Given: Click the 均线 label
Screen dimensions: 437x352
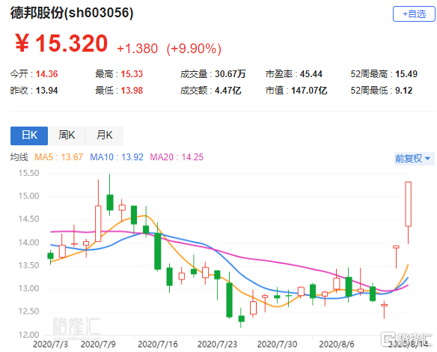Looking at the screenshot, I should [19, 157].
